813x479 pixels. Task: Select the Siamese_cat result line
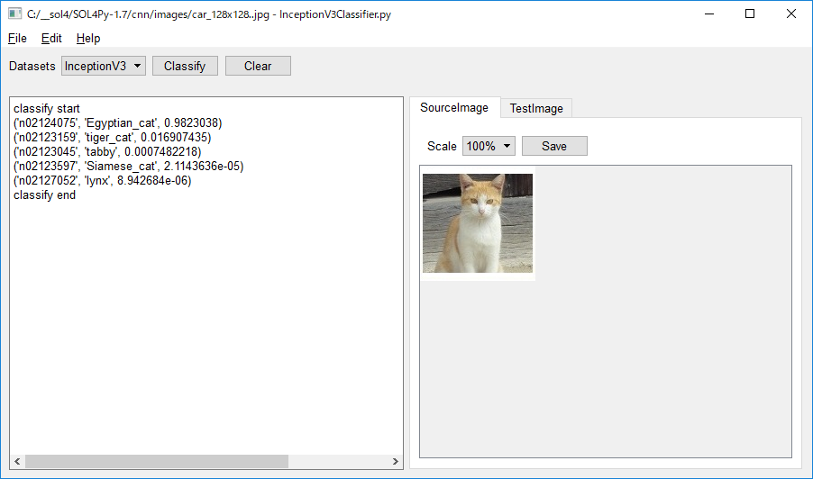click(129, 167)
